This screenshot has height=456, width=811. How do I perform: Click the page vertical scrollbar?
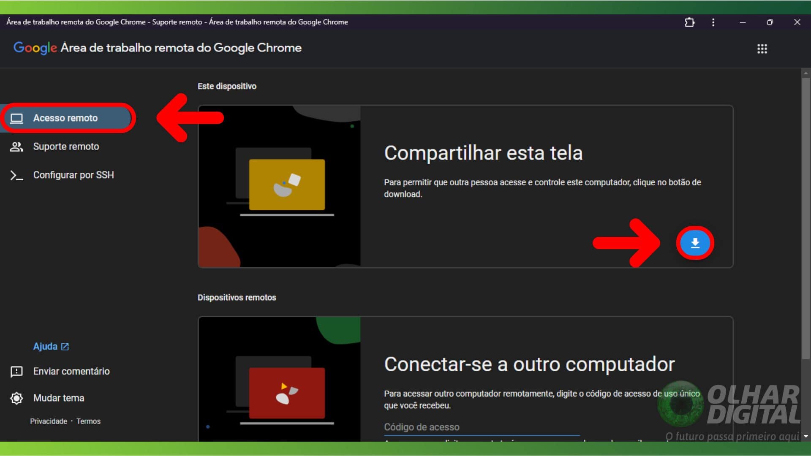coord(806,217)
